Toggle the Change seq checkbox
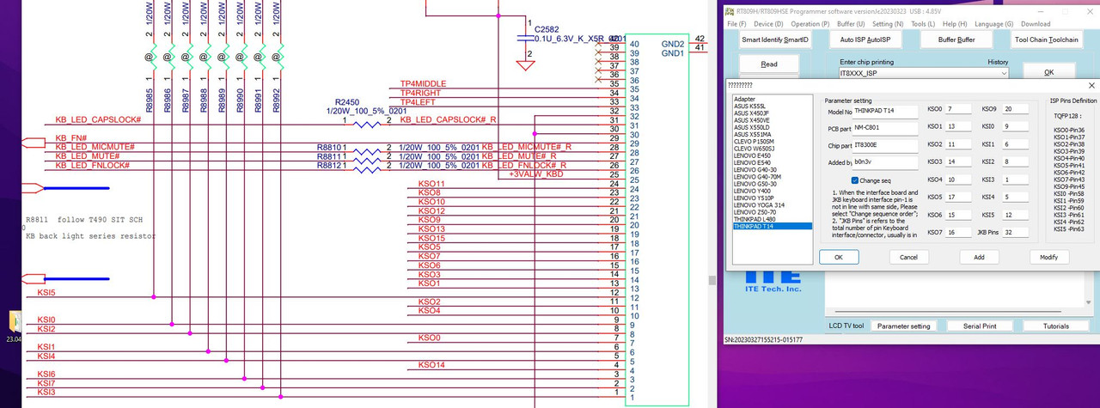Viewport: 1100px width, 408px height. tap(855, 180)
